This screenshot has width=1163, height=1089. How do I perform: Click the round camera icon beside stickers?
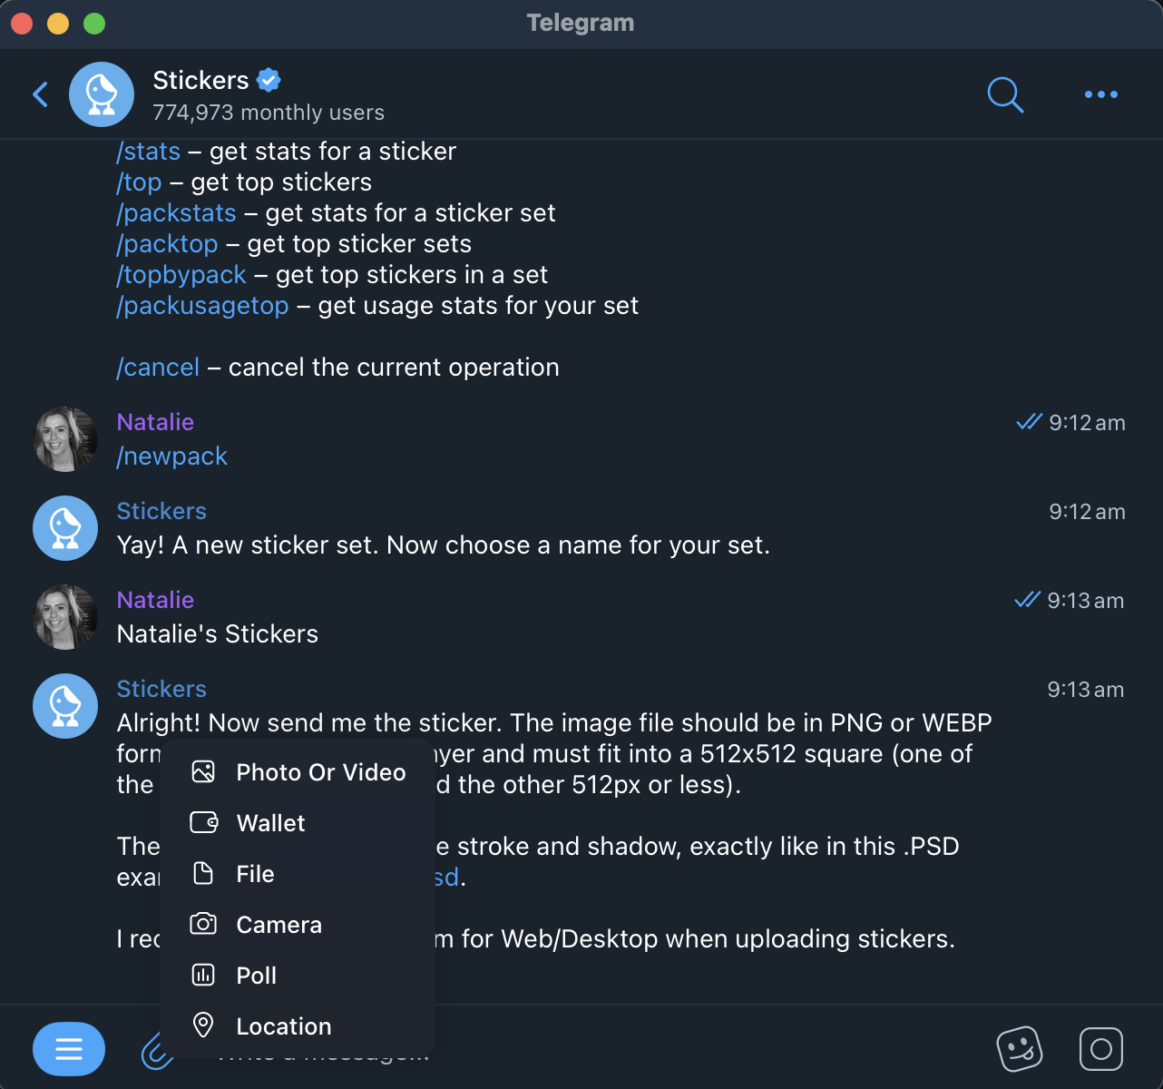tap(1100, 1049)
